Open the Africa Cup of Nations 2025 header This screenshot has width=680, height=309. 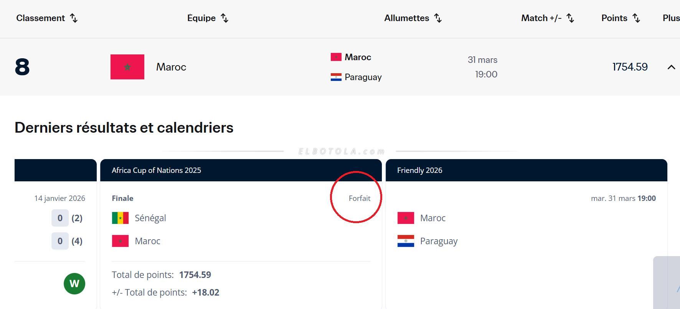pos(156,170)
